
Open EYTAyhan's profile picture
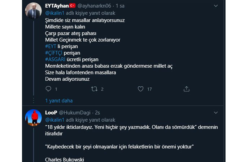coord(33,13)
